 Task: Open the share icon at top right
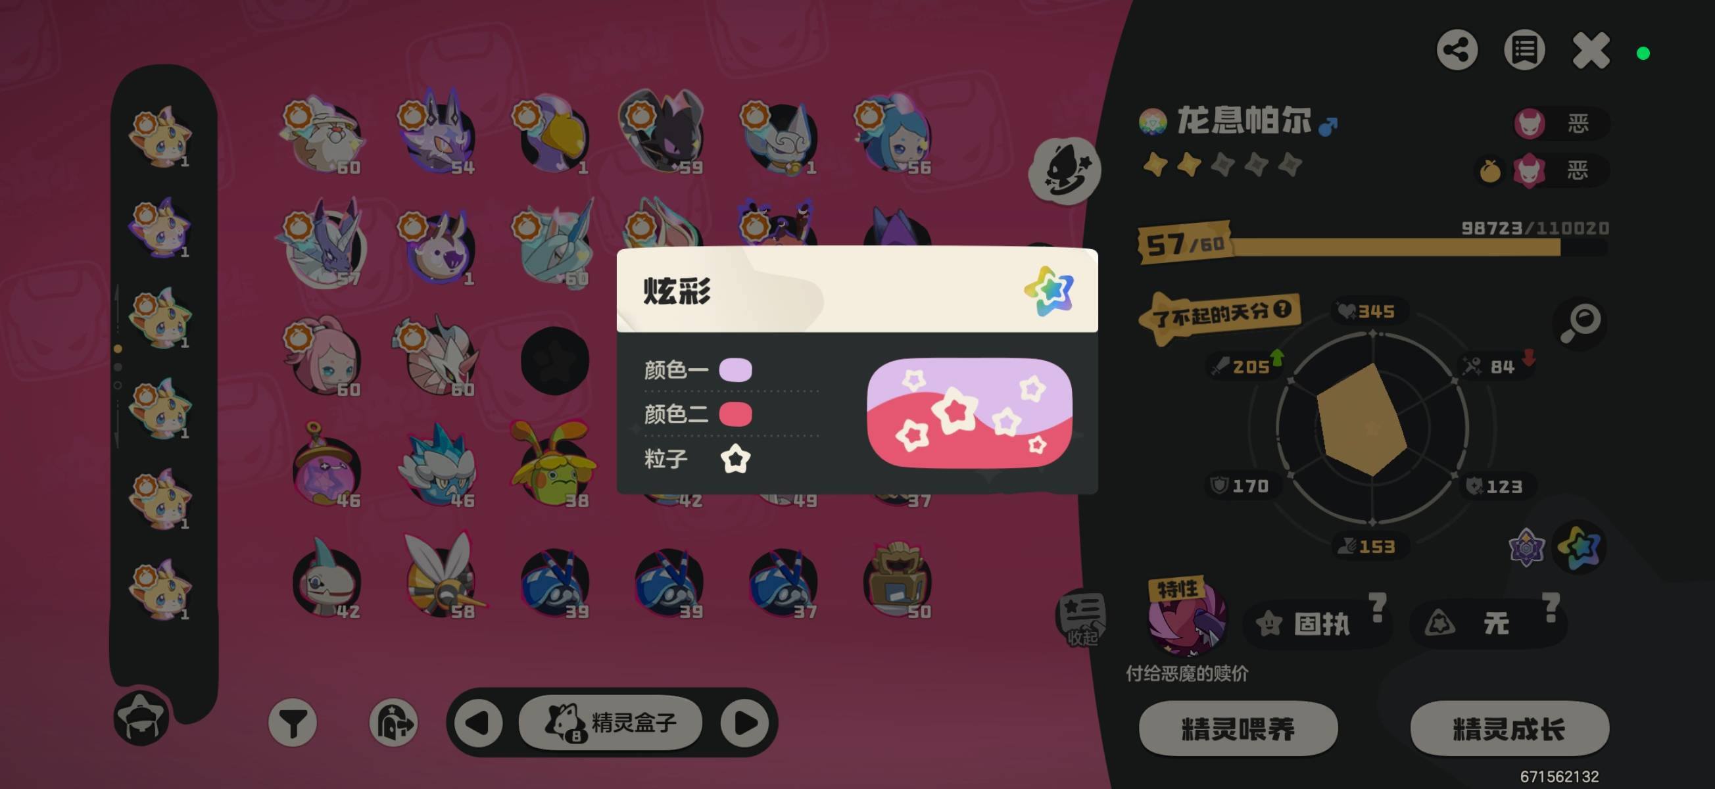1457,50
